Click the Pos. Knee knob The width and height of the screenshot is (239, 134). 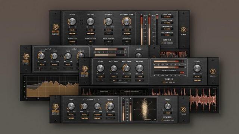tap(114, 68)
